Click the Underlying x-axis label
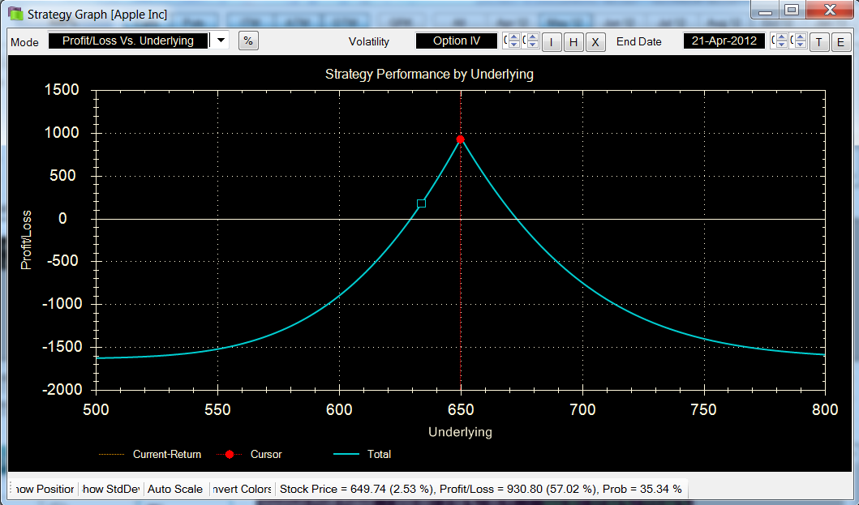Image resolution: width=859 pixels, height=505 pixels. click(x=460, y=431)
